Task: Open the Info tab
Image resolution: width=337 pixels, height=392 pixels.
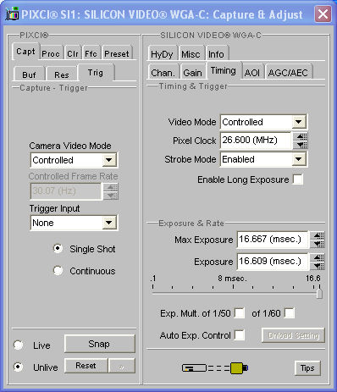Action: (216, 53)
